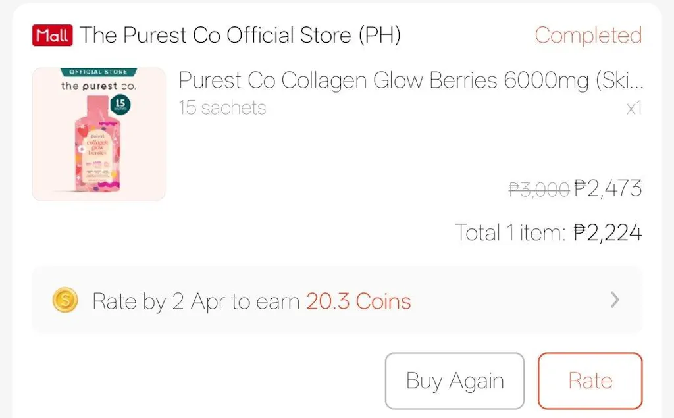
Task: Click the green 15 sachets badge on the thumbnail
Action: coord(121,105)
